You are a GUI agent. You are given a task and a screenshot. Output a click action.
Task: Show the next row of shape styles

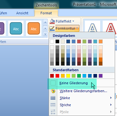[45, 28]
